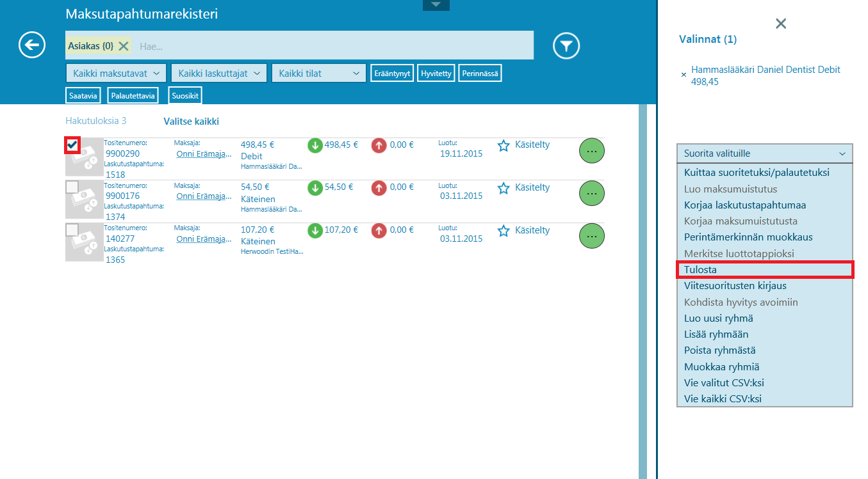The width and height of the screenshot is (868, 479).
Task: Remove the Asiakas {0} search tag
Action: pyautogui.click(x=124, y=46)
